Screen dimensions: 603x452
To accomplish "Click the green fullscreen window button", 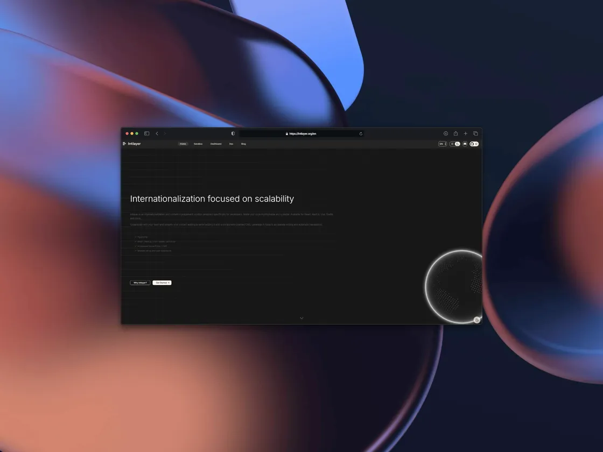I will pyautogui.click(x=137, y=133).
